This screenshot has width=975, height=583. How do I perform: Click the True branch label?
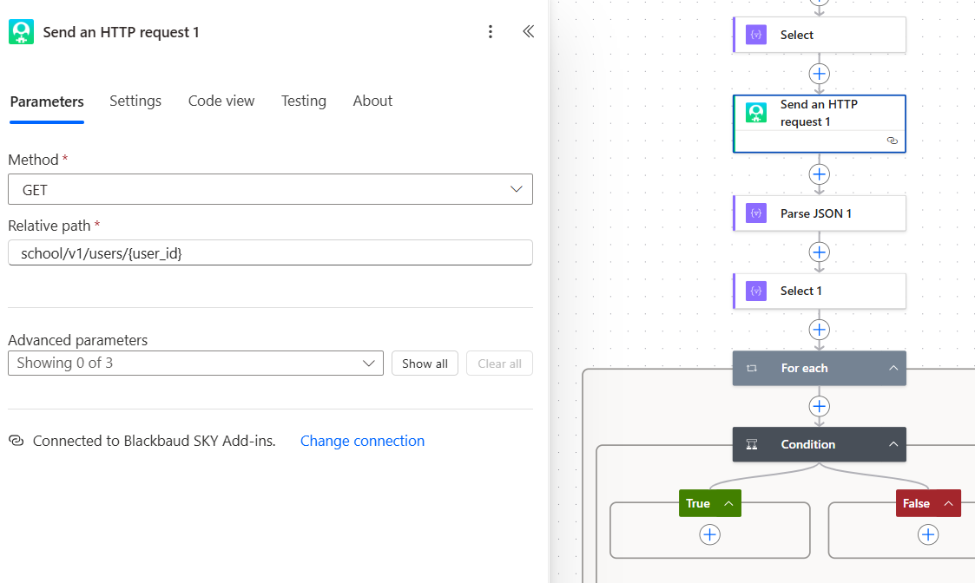698,503
